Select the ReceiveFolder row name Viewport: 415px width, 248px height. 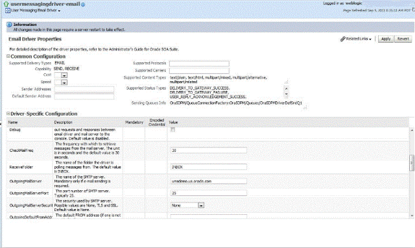21,167
